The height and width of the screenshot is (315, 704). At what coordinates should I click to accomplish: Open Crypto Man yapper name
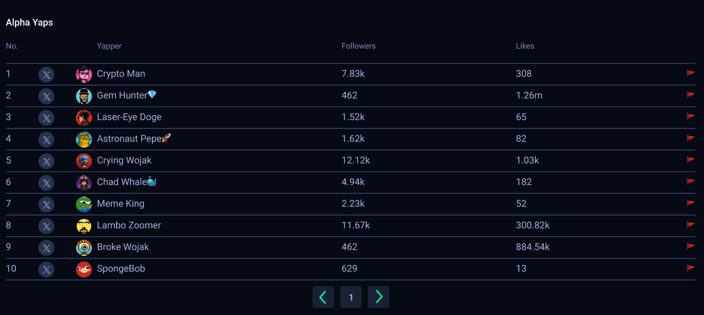coord(121,74)
